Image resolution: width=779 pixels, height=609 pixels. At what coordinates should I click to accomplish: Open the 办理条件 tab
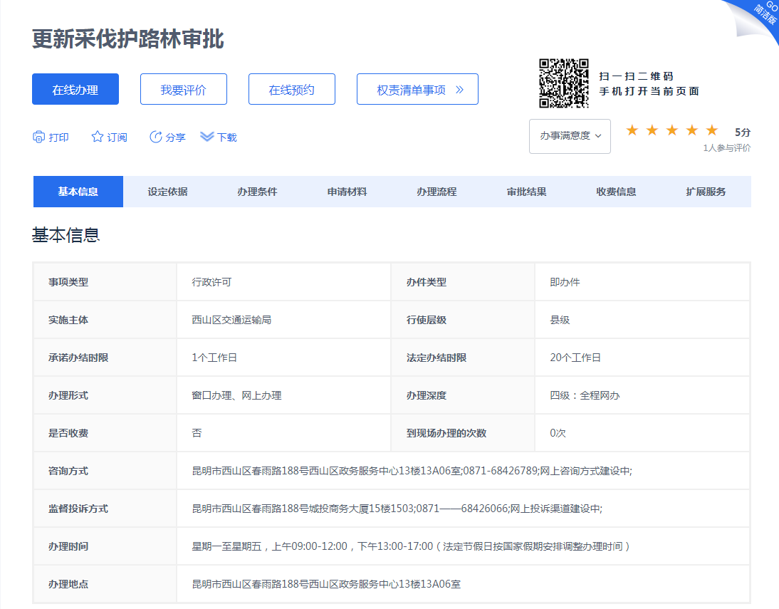click(257, 192)
